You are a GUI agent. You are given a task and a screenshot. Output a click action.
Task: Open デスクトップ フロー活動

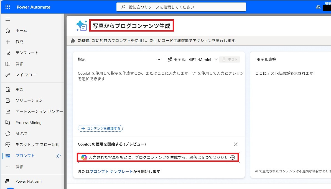point(37,145)
